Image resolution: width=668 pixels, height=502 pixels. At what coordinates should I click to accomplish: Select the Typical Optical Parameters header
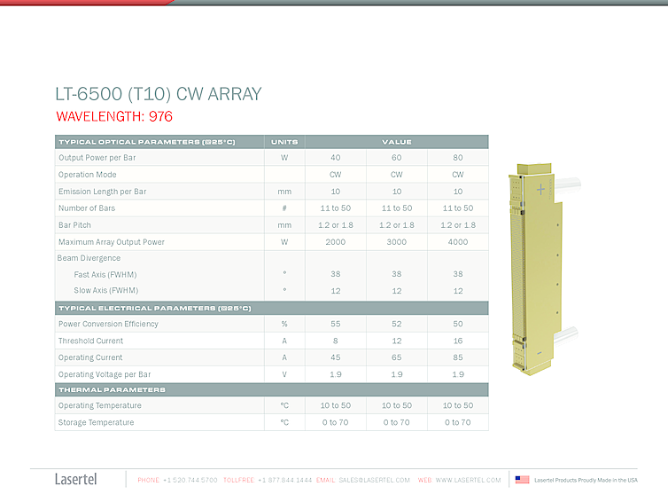click(x=146, y=142)
